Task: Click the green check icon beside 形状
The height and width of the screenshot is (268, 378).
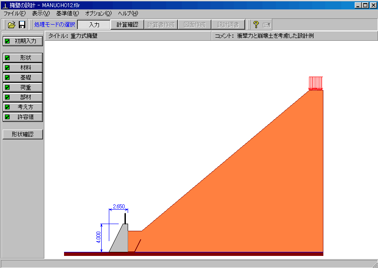Action: click(7, 58)
